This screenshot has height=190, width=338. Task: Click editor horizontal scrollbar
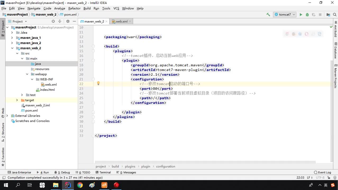click(x=205, y=162)
